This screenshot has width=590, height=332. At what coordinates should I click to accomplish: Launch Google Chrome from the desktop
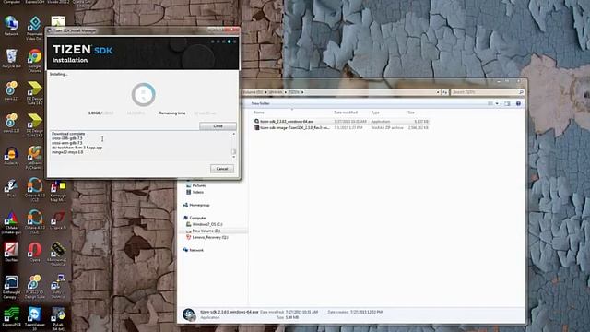35,60
